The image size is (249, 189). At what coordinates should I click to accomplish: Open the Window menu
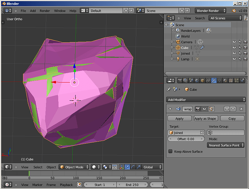click(60, 11)
